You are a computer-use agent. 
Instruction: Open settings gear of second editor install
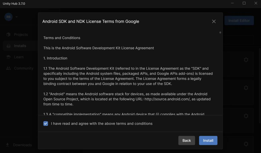(x=246, y=88)
